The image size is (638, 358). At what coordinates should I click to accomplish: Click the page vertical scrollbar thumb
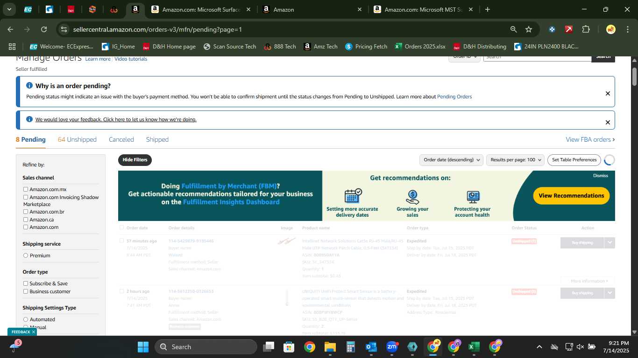[x=634, y=77]
